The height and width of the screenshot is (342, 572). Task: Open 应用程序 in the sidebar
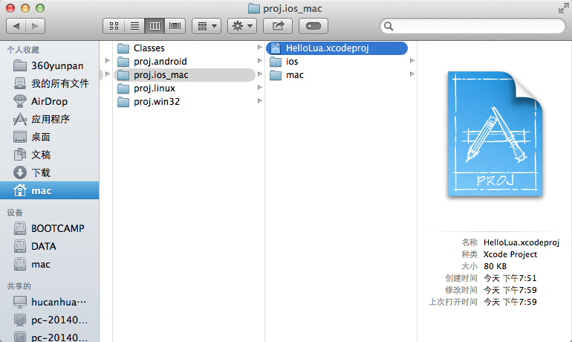coord(50,120)
